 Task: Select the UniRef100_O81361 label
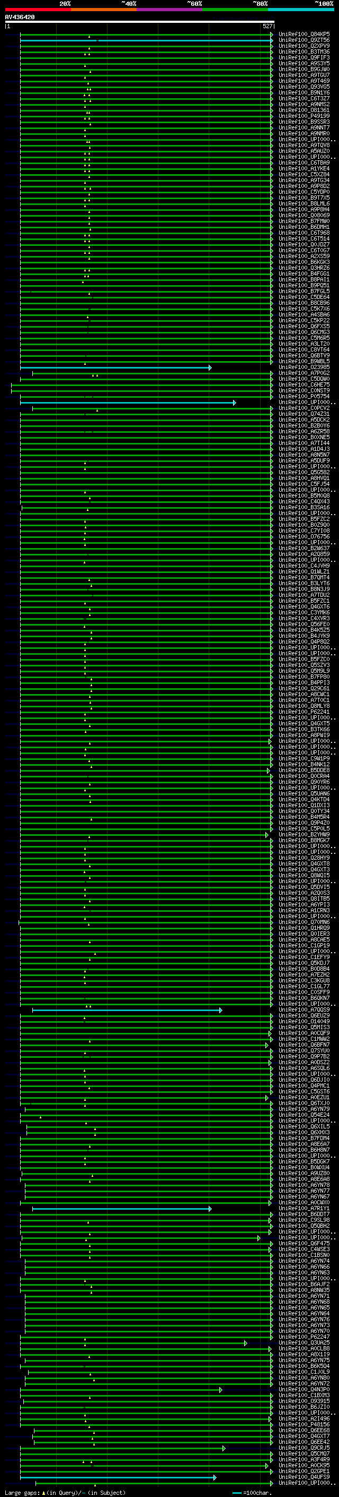304,110
